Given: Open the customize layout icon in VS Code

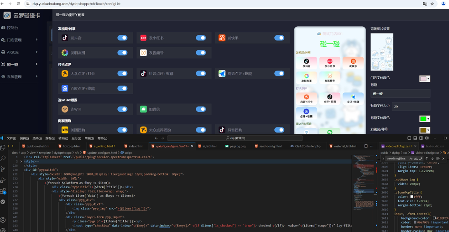Looking at the screenshot, I should [x=426, y=138].
